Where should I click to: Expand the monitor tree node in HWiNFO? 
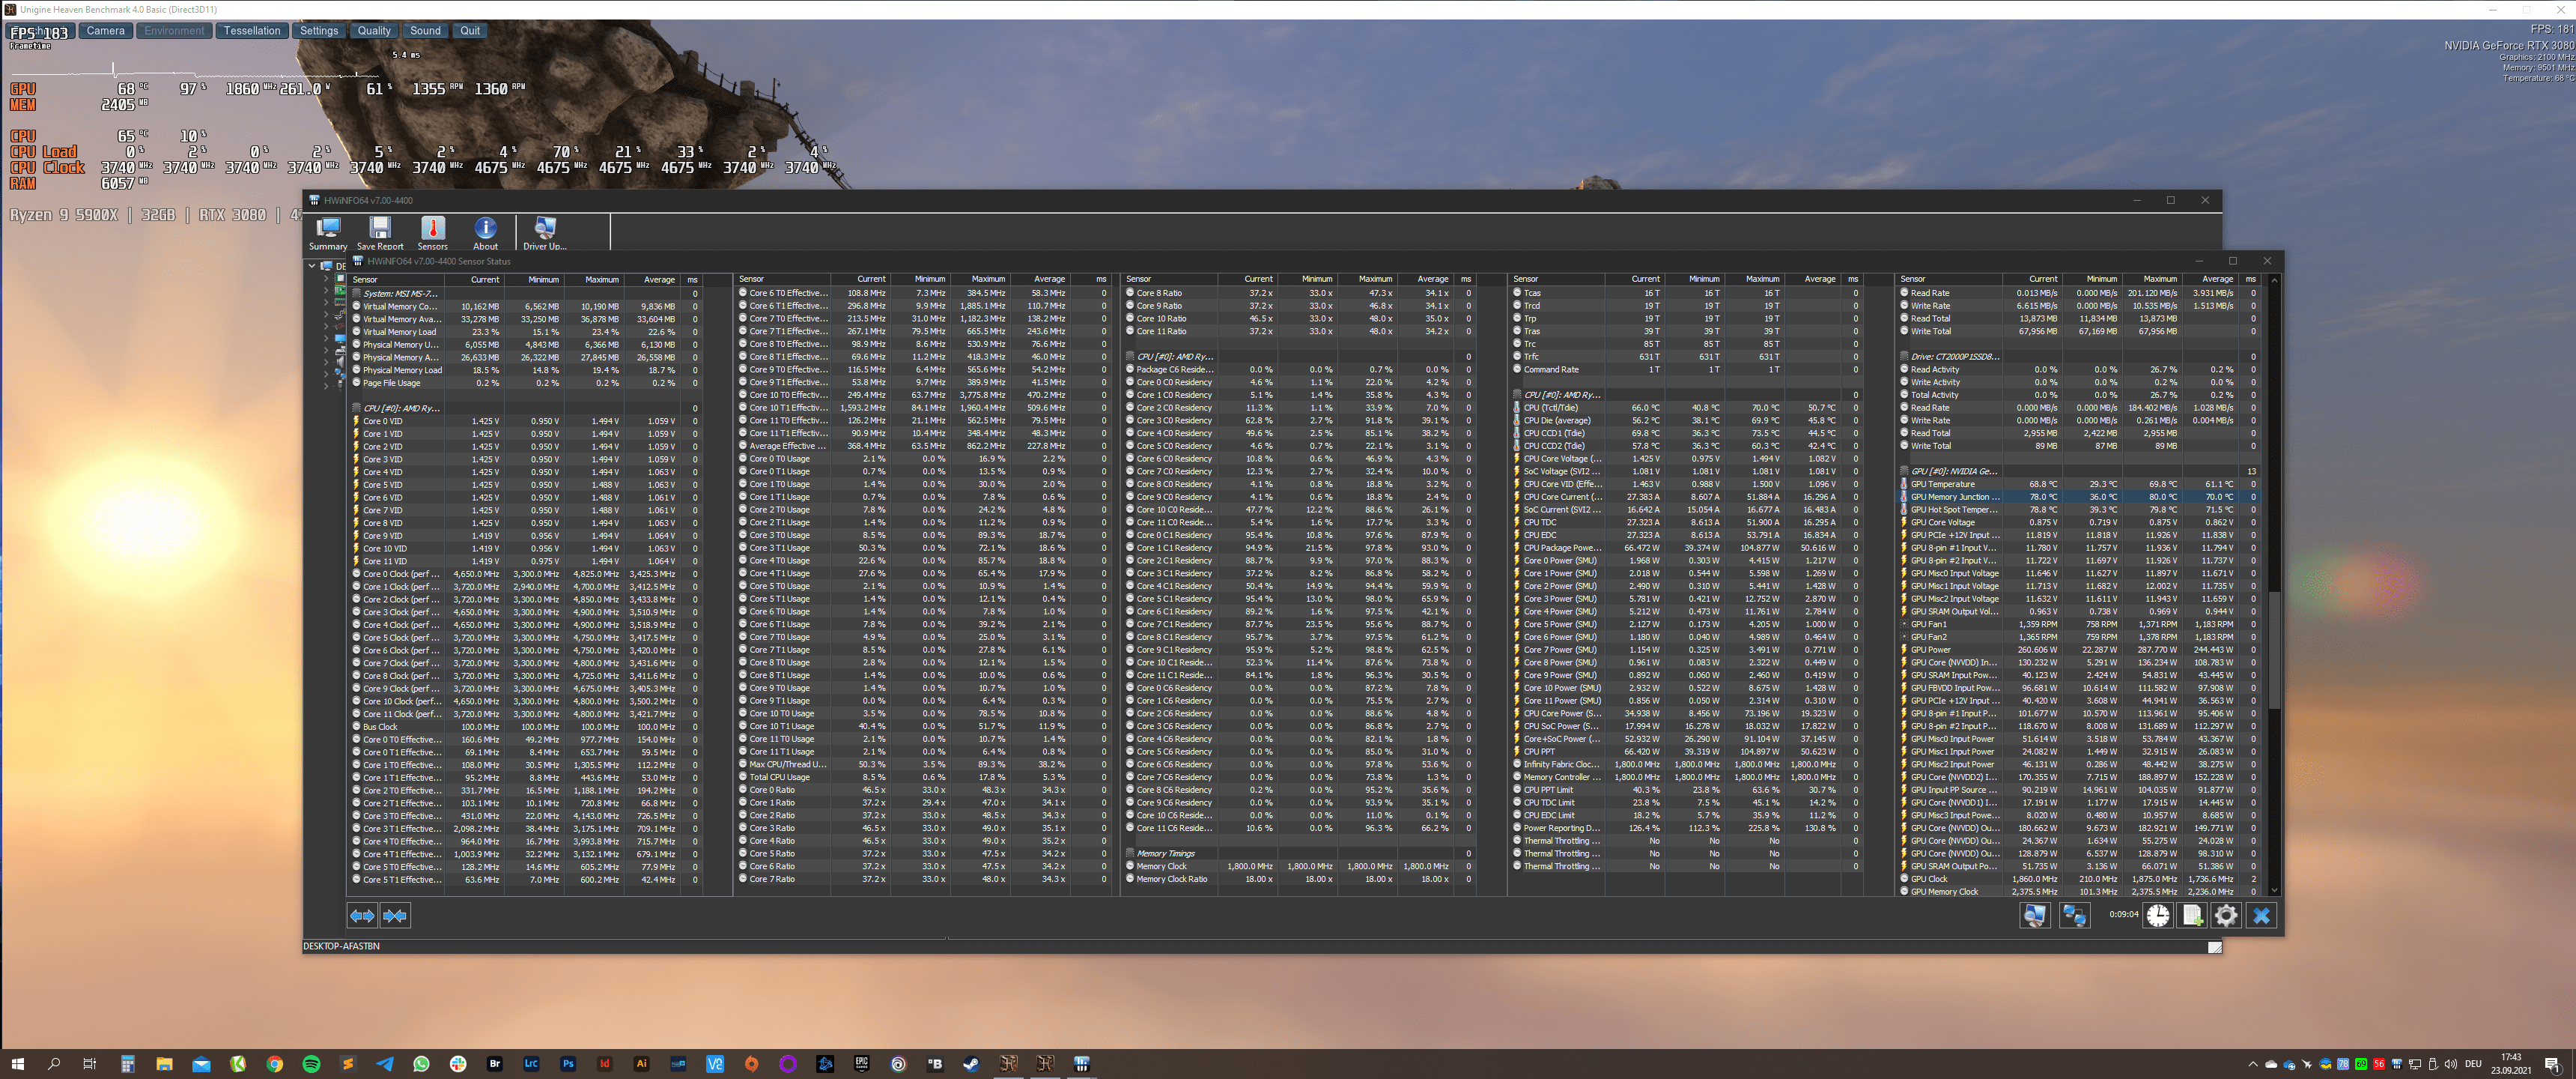[x=326, y=339]
